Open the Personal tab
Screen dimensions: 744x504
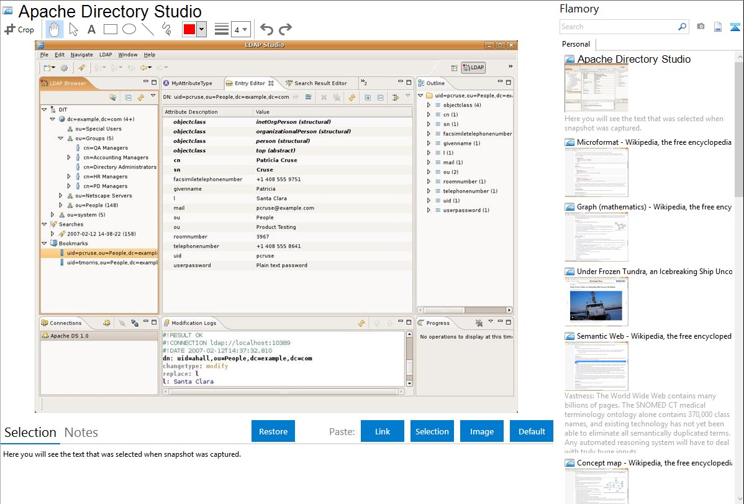coord(576,44)
